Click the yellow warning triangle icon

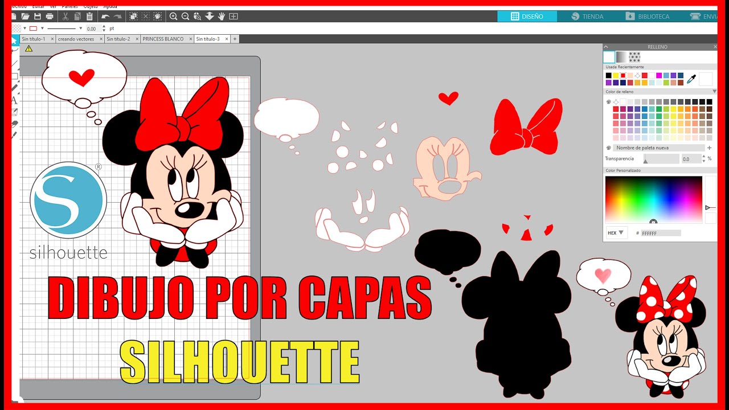28,48
